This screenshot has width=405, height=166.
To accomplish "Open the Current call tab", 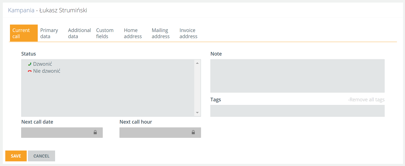I will tap(24, 33).
